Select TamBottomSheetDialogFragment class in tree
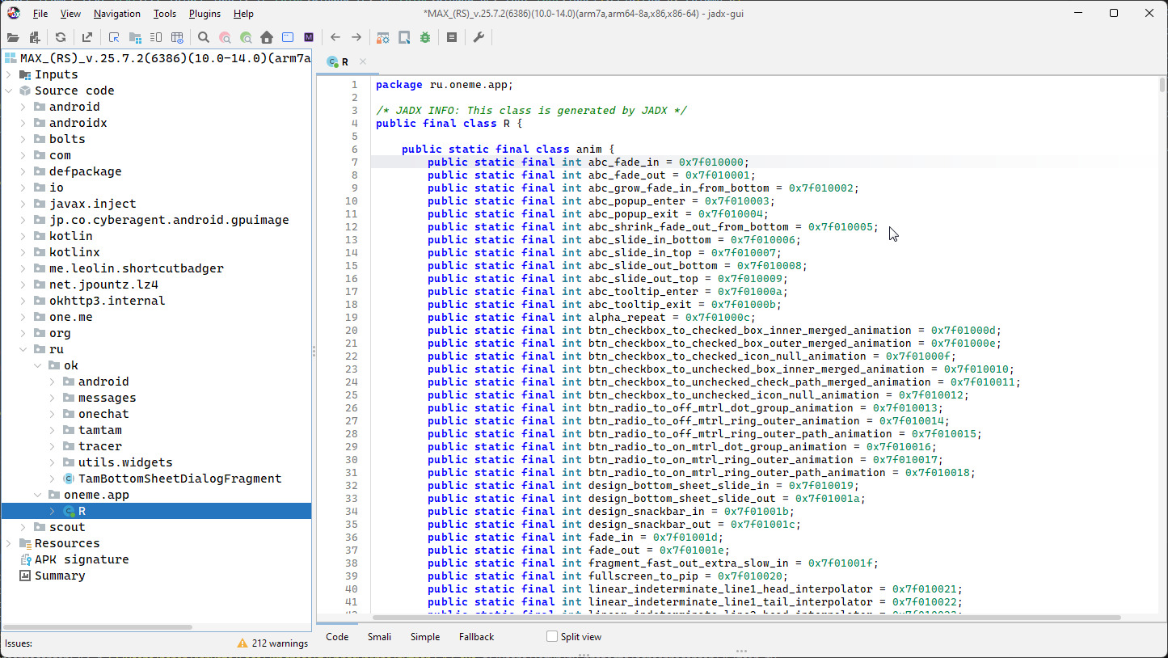Image resolution: width=1168 pixels, height=658 pixels. (179, 479)
